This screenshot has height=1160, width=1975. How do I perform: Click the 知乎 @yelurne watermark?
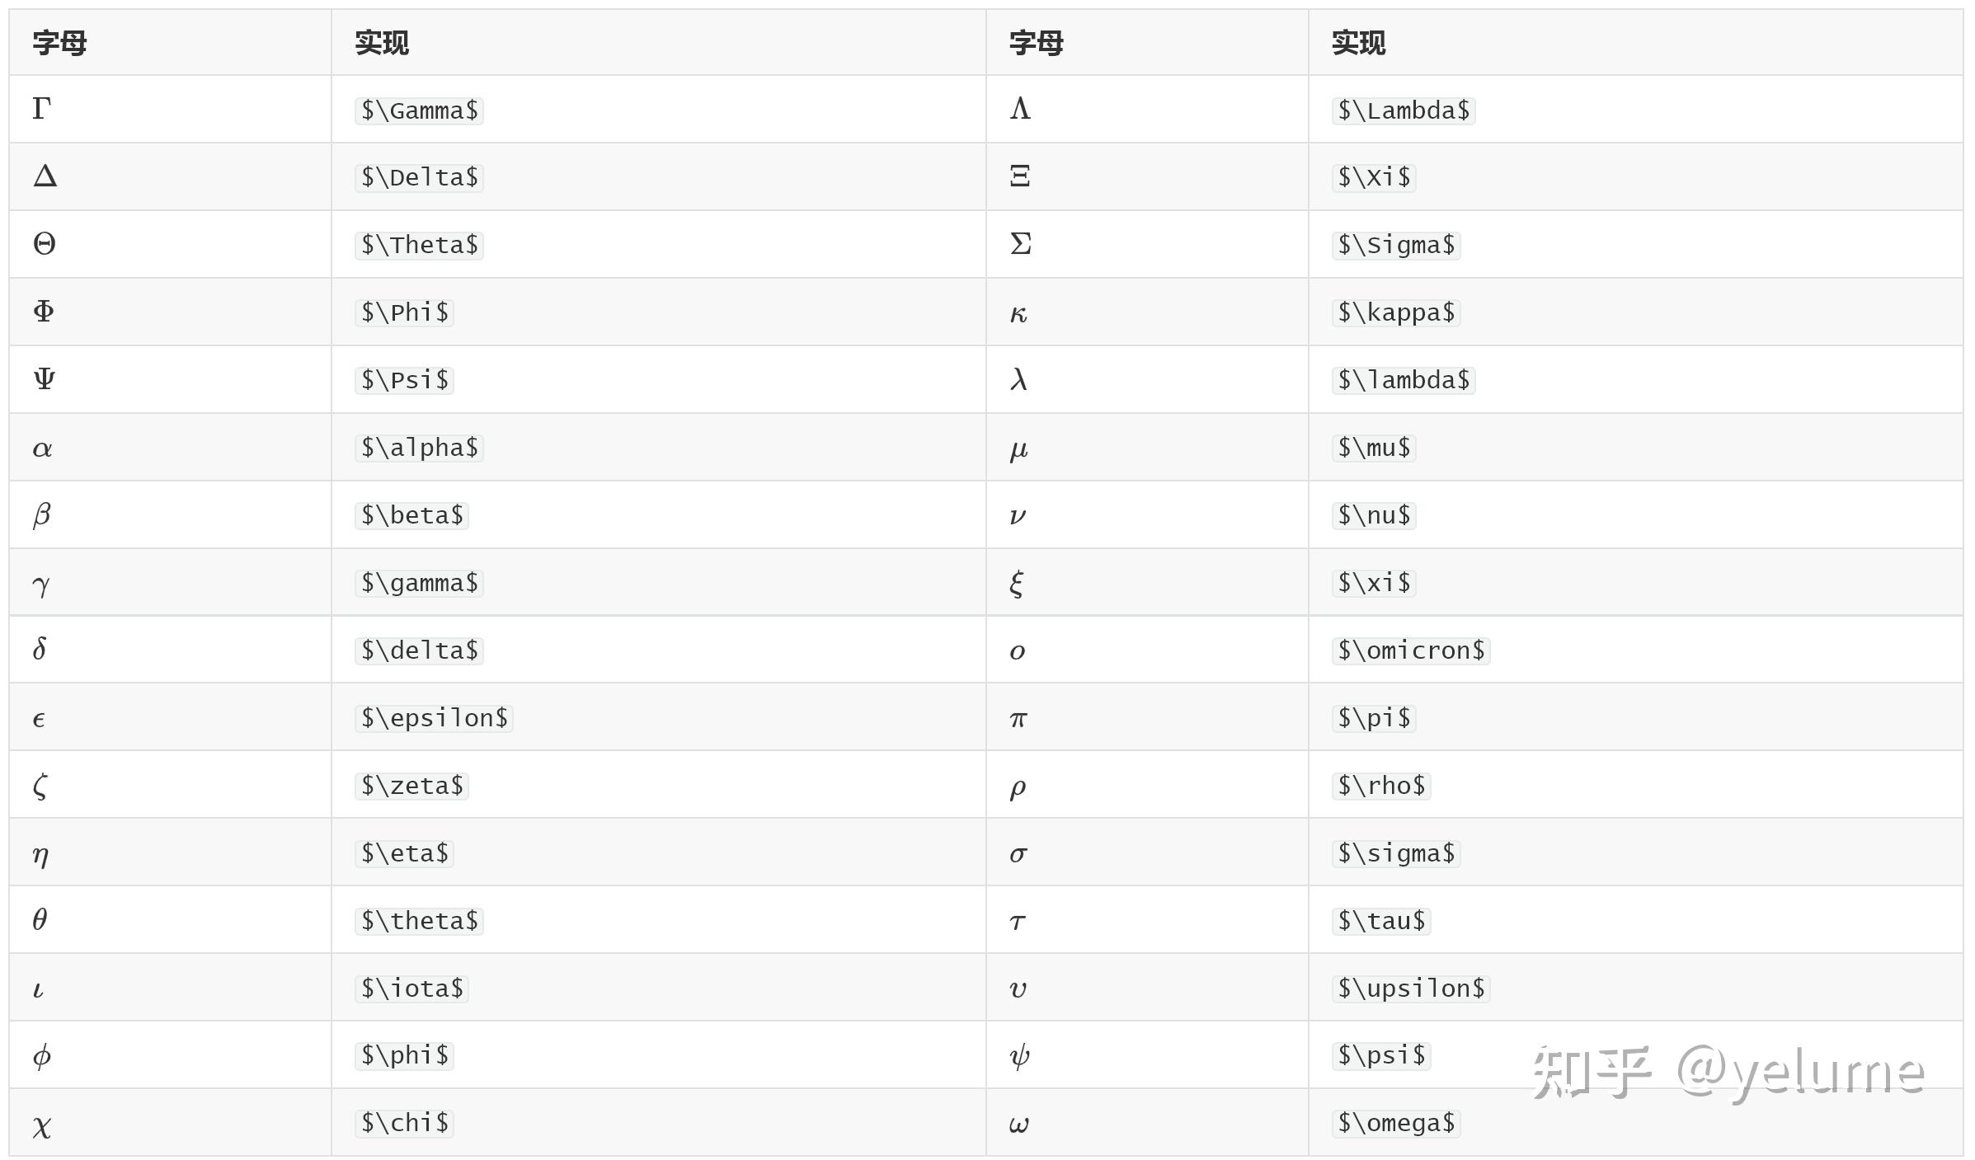tap(1727, 1073)
